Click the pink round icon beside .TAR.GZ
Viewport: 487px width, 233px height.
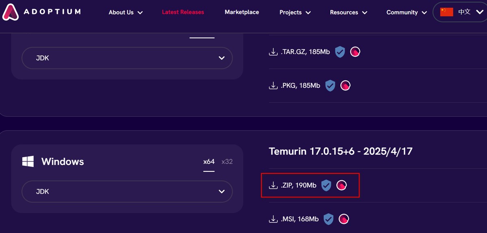coord(355,52)
